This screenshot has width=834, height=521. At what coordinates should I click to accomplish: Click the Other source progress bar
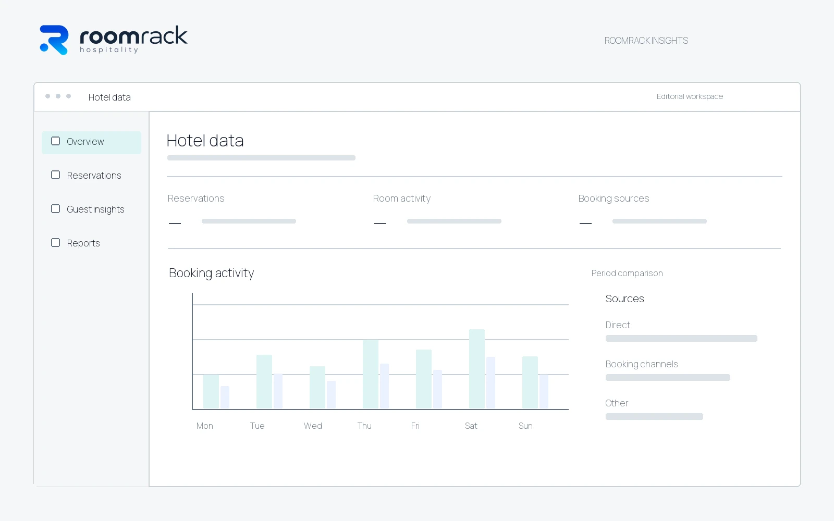(654, 417)
